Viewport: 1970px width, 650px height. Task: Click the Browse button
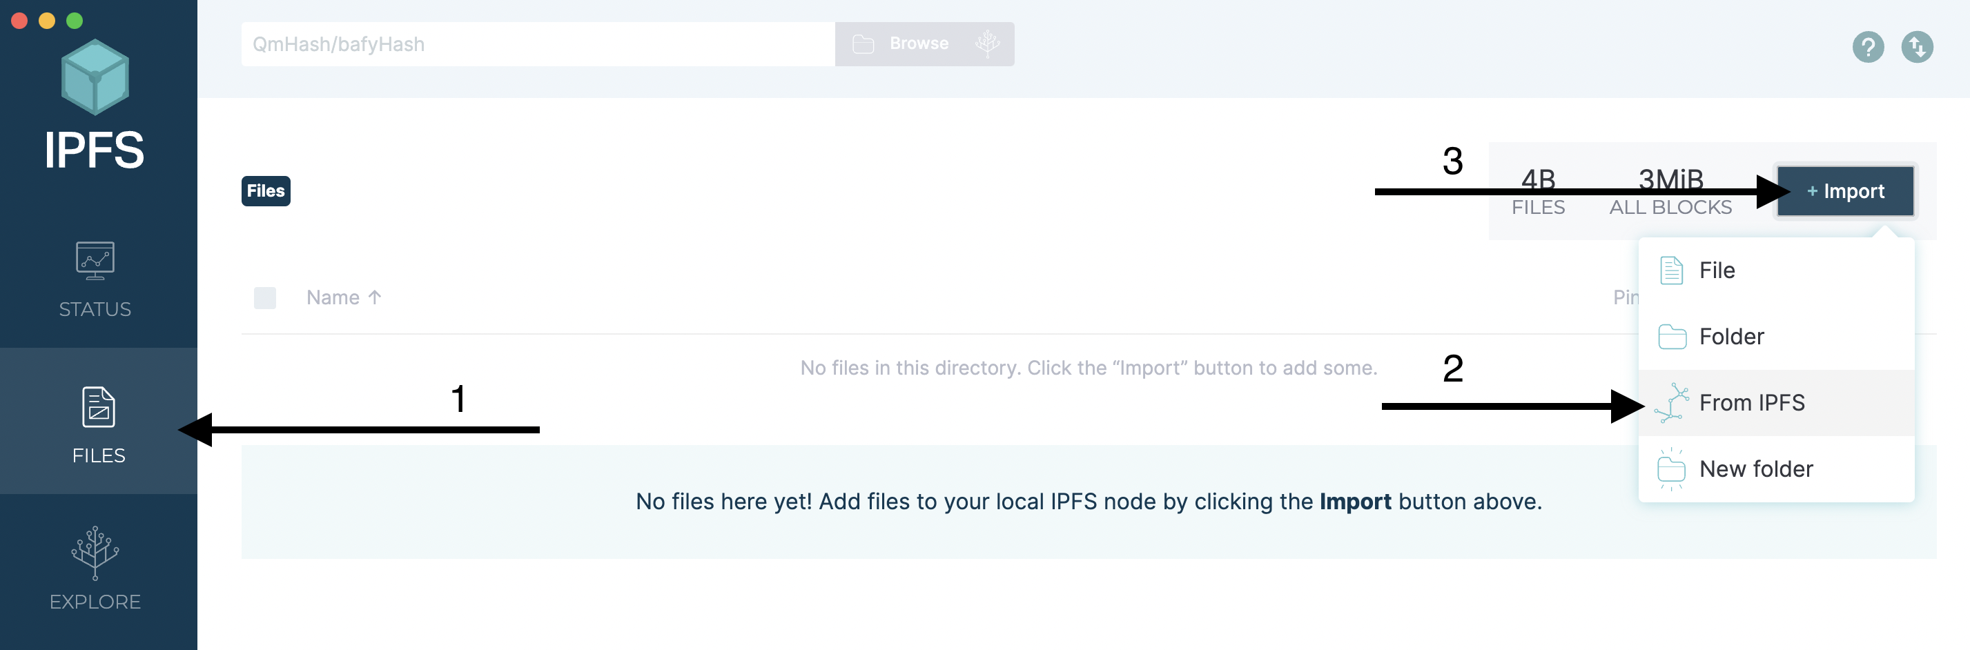pos(917,43)
